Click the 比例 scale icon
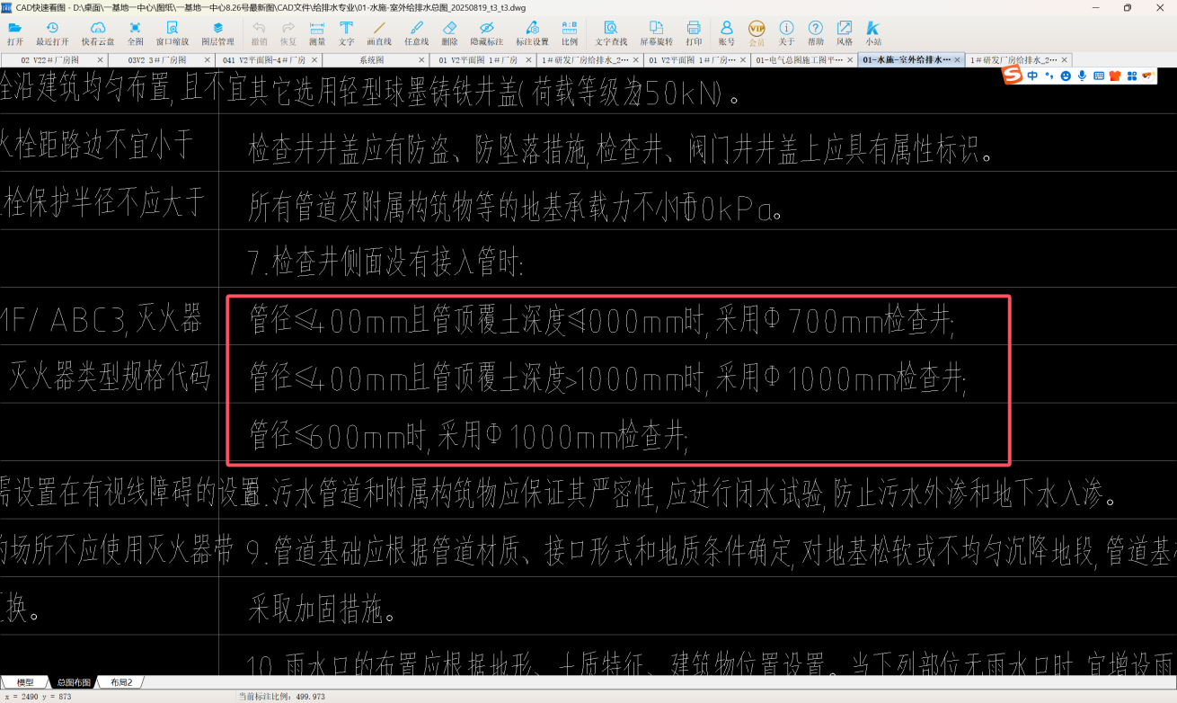This screenshot has width=1177, height=703. 570,33
